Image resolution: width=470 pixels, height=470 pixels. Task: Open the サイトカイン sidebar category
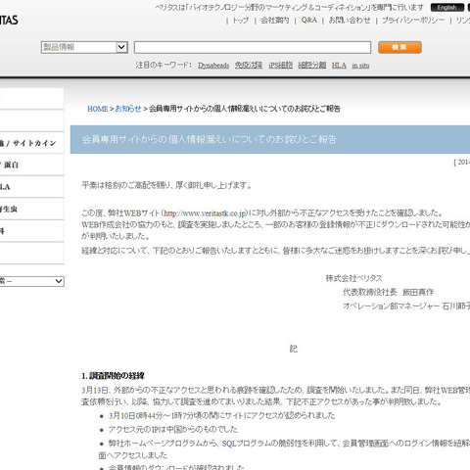pyautogui.click(x=31, y=143)
